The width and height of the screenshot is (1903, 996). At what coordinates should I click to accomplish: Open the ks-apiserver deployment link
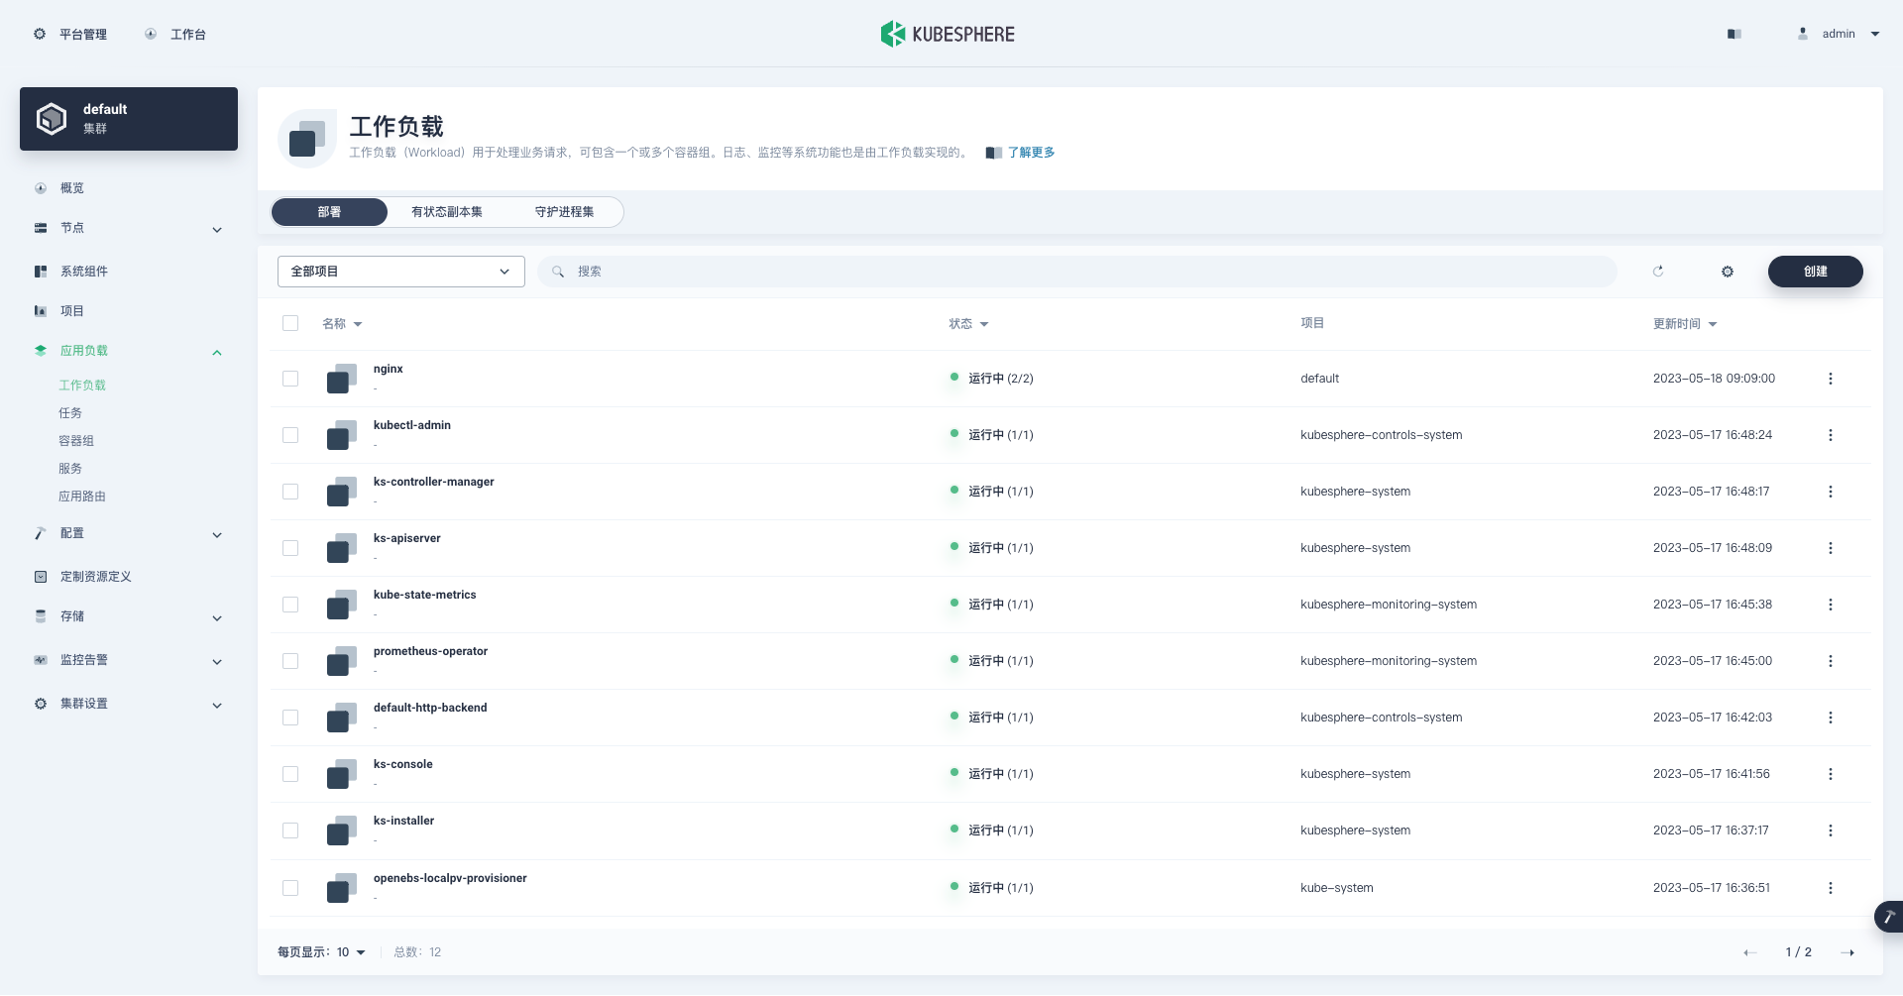(407, 538)
